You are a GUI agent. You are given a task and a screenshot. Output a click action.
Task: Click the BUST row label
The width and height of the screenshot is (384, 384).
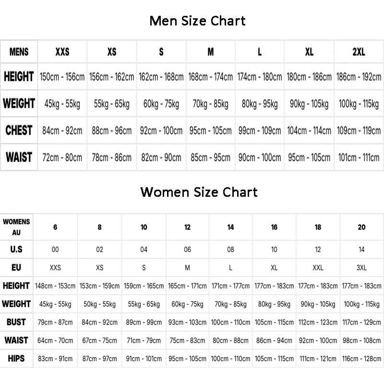[16, 322]
